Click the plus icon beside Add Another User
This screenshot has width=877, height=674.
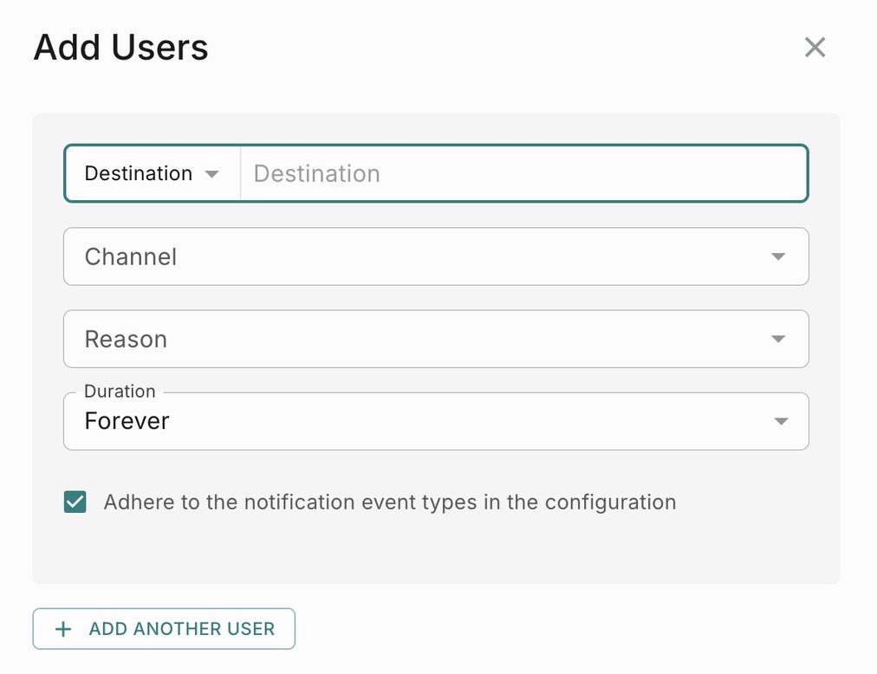tap(62, 630)
